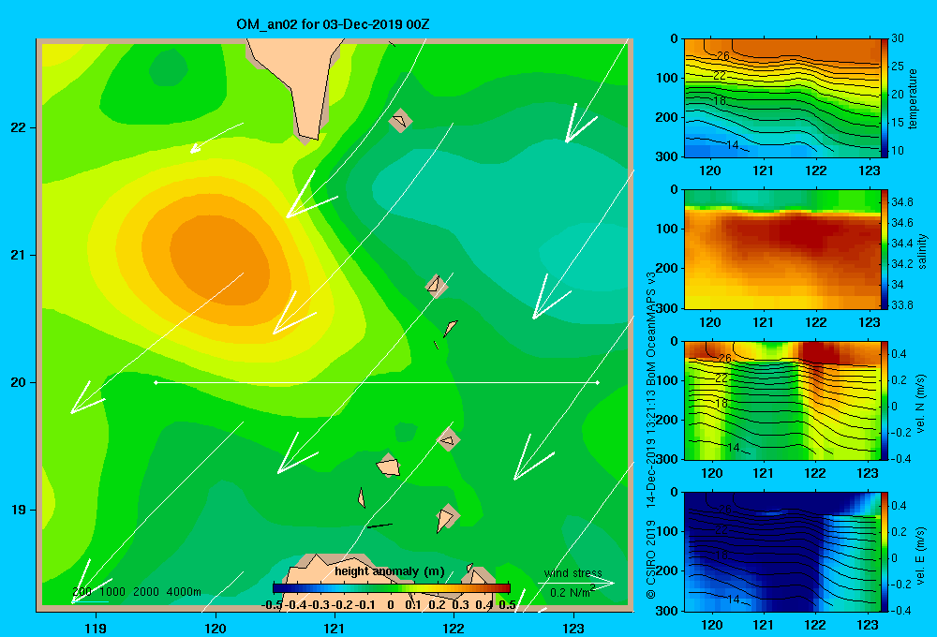
Task: Click longitude label 121 on the map axis
Action: [335, 628]
